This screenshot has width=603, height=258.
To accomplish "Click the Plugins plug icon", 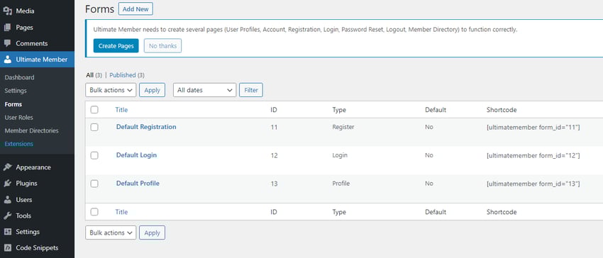I will tap(8, 184).
